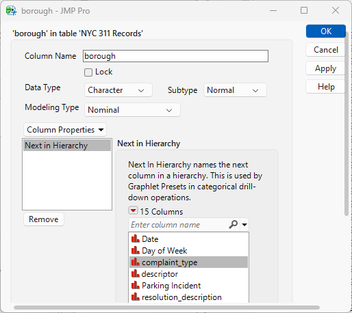Screen dimensions: 352x313
Task: Select the Parking Incident column
Action: tap(188, 286)
